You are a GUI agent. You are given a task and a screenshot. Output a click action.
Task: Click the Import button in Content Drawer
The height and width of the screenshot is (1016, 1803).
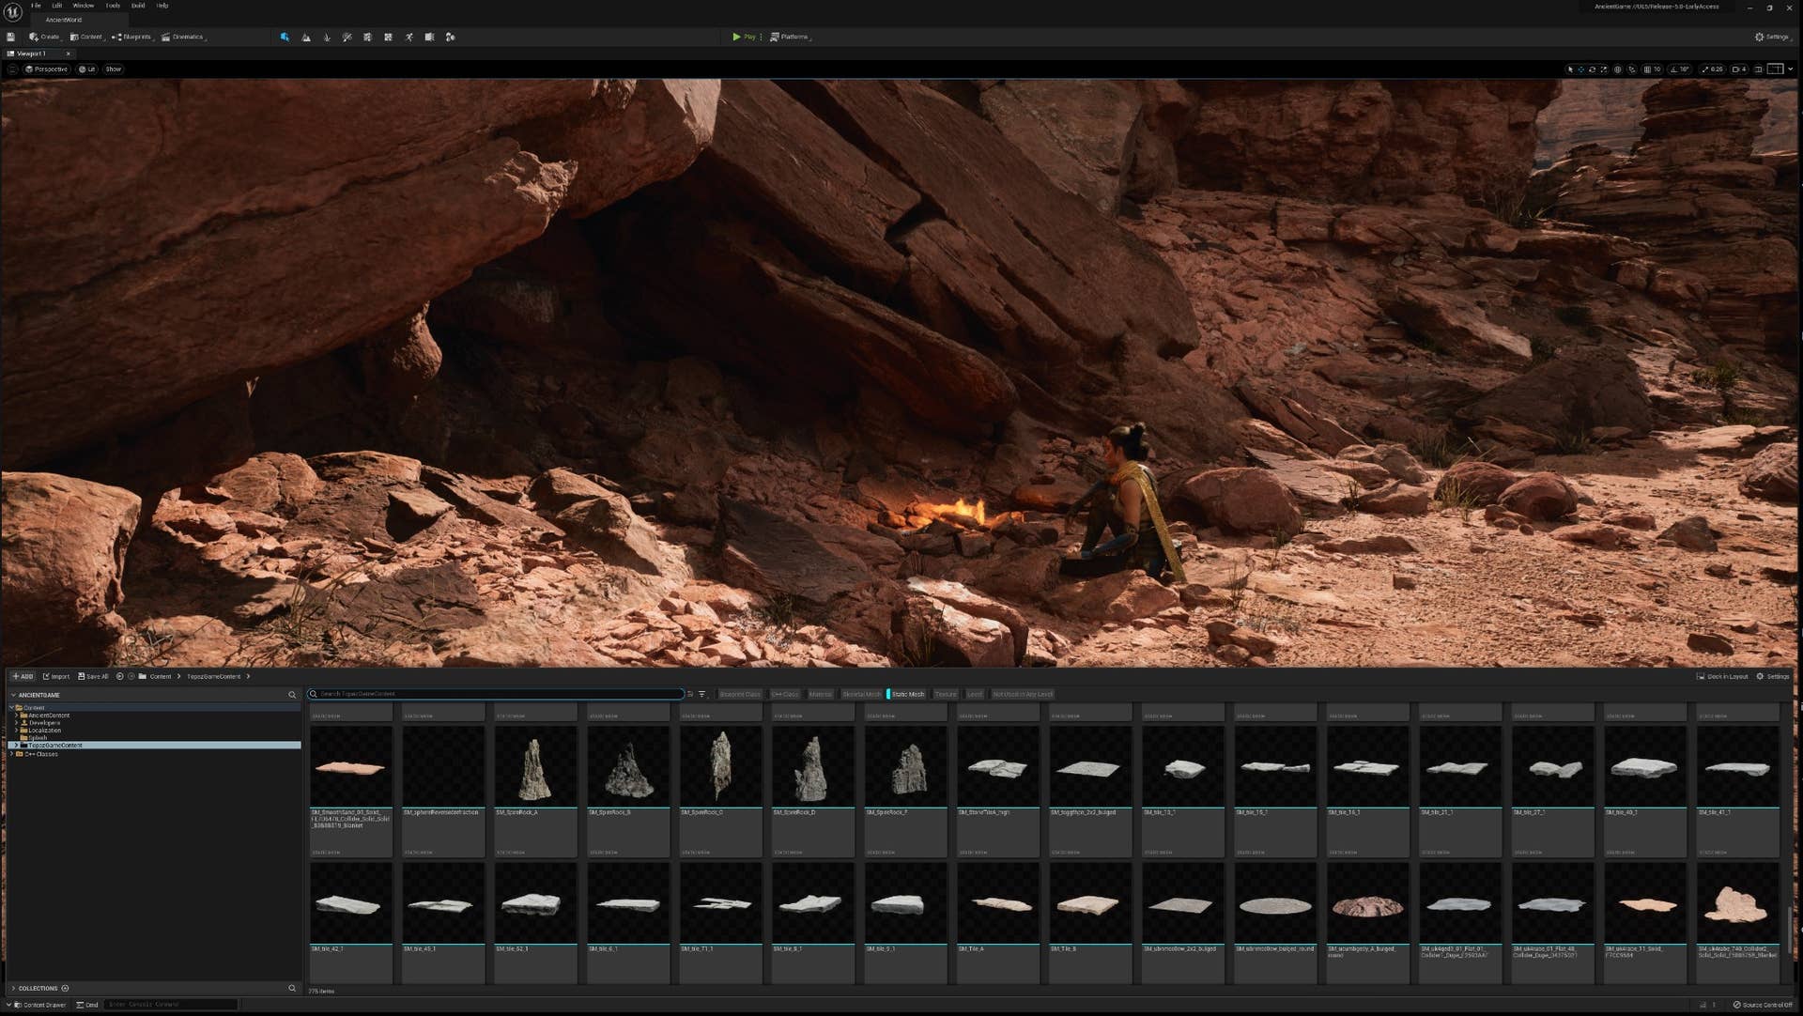pyautogui.click(x=56, y=676)
